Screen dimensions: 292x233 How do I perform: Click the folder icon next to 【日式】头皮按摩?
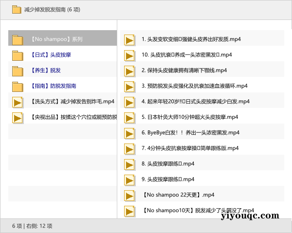tap(18, 55)
